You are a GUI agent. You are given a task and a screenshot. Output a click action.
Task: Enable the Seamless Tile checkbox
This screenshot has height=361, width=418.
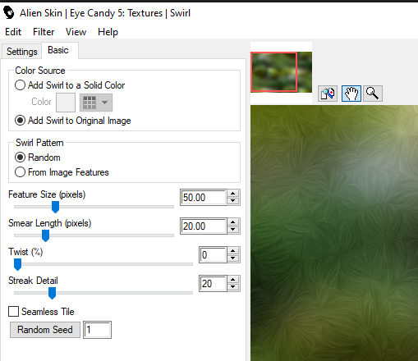(13, 312)
